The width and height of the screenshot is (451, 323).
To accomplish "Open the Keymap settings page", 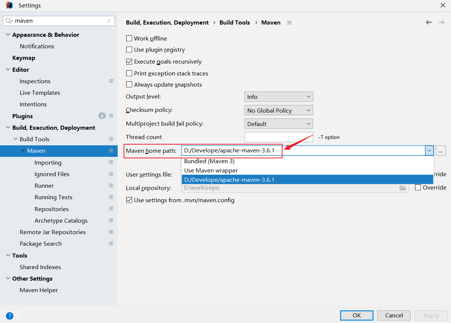I will pyautogui.click(x=24, y=58).
